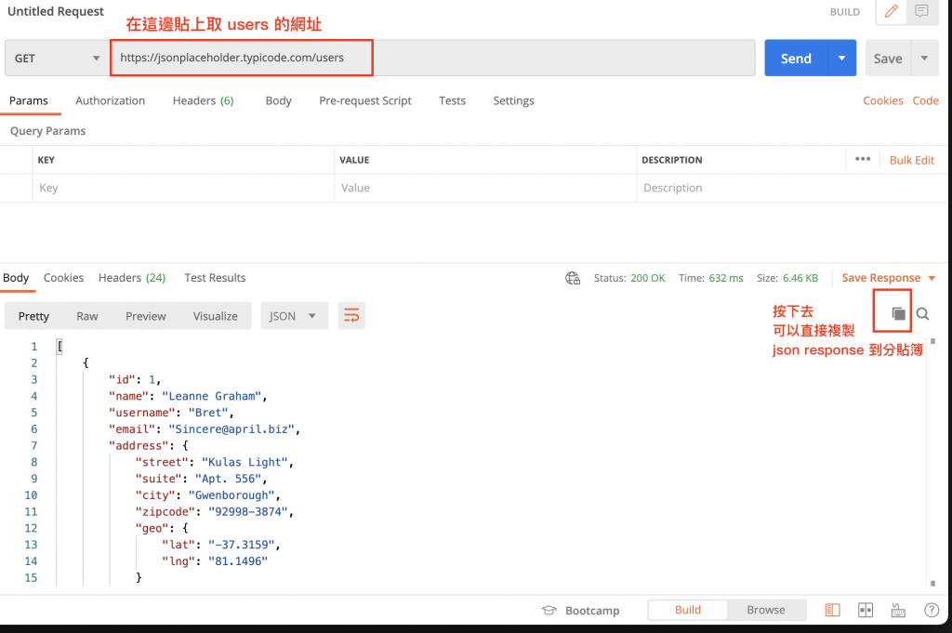Select the Raw view
952x633 pixels.
tap(86, 316)
